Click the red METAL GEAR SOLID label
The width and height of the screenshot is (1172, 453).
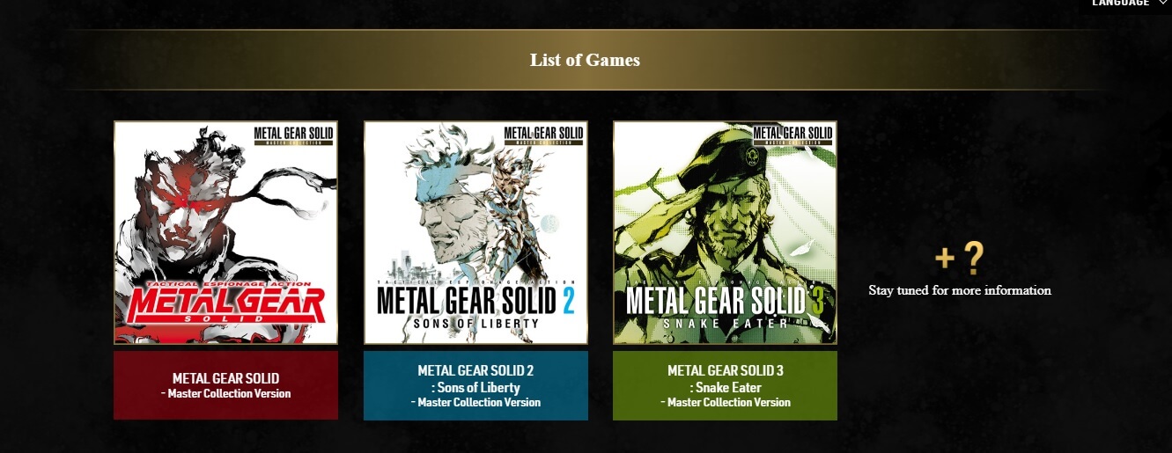(x=225, y=385)
